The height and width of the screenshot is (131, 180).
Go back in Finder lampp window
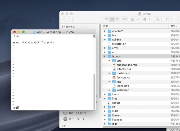64,19
